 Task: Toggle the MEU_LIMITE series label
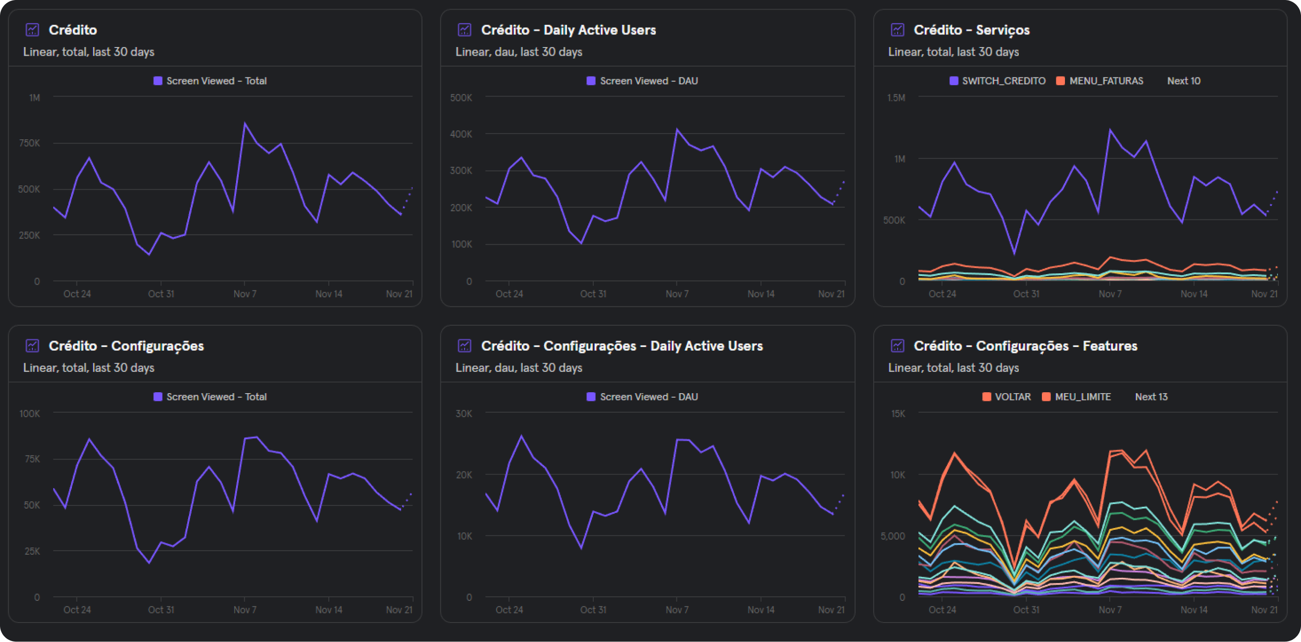(x=1083, y=396)
